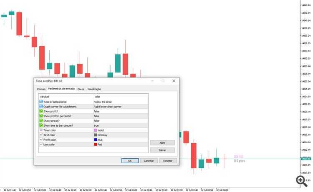Select the 'Graph corner for attachment' variable name

coord(60,107)
